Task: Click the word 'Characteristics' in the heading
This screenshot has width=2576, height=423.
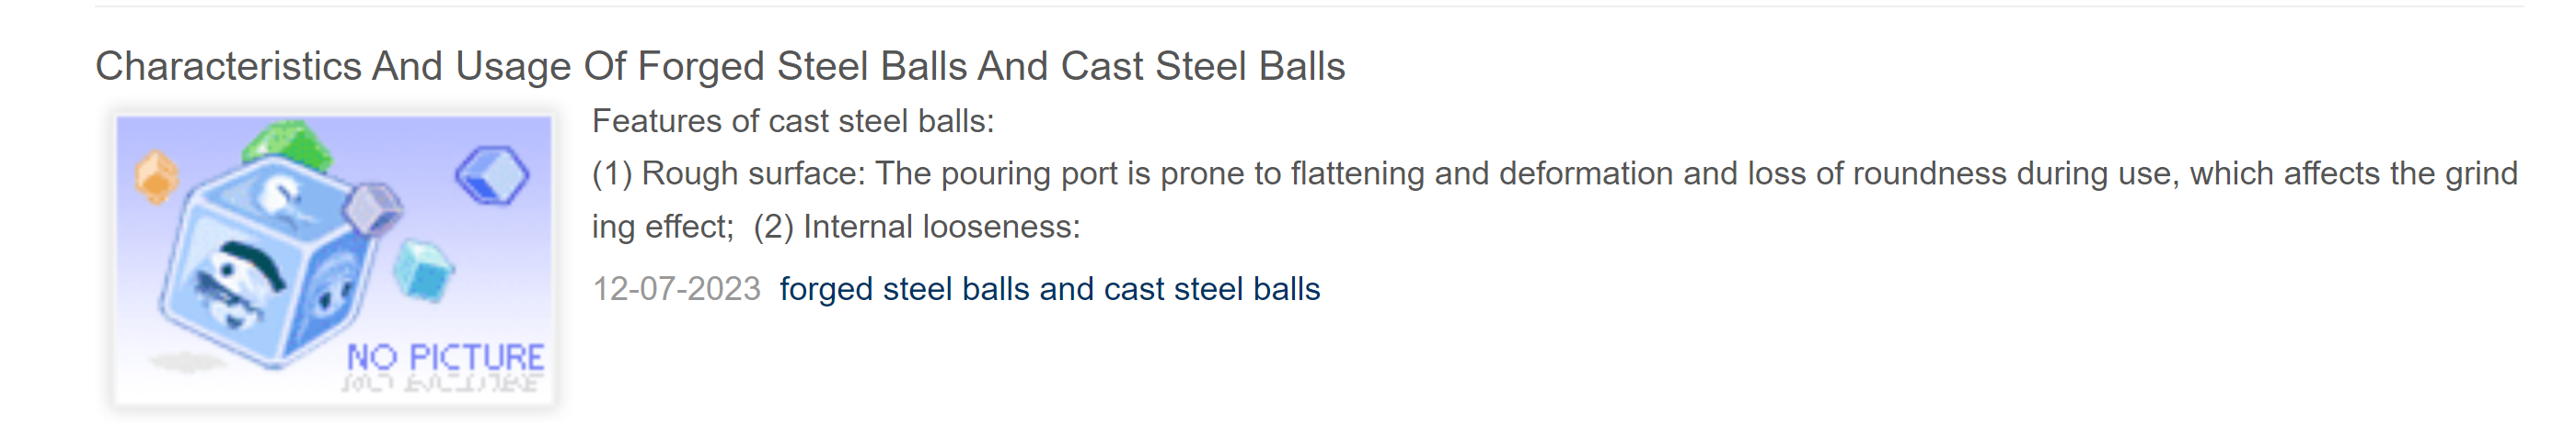Action: tap(228, 66)
